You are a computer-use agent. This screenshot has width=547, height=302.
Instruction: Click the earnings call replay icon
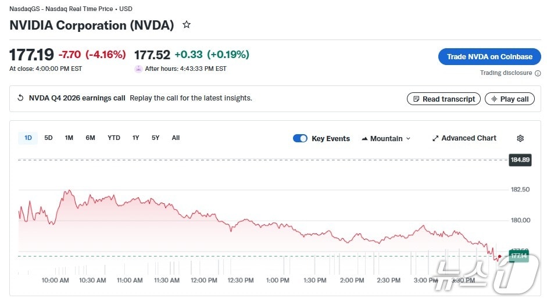pyautogui.click(x=21, y=98)
